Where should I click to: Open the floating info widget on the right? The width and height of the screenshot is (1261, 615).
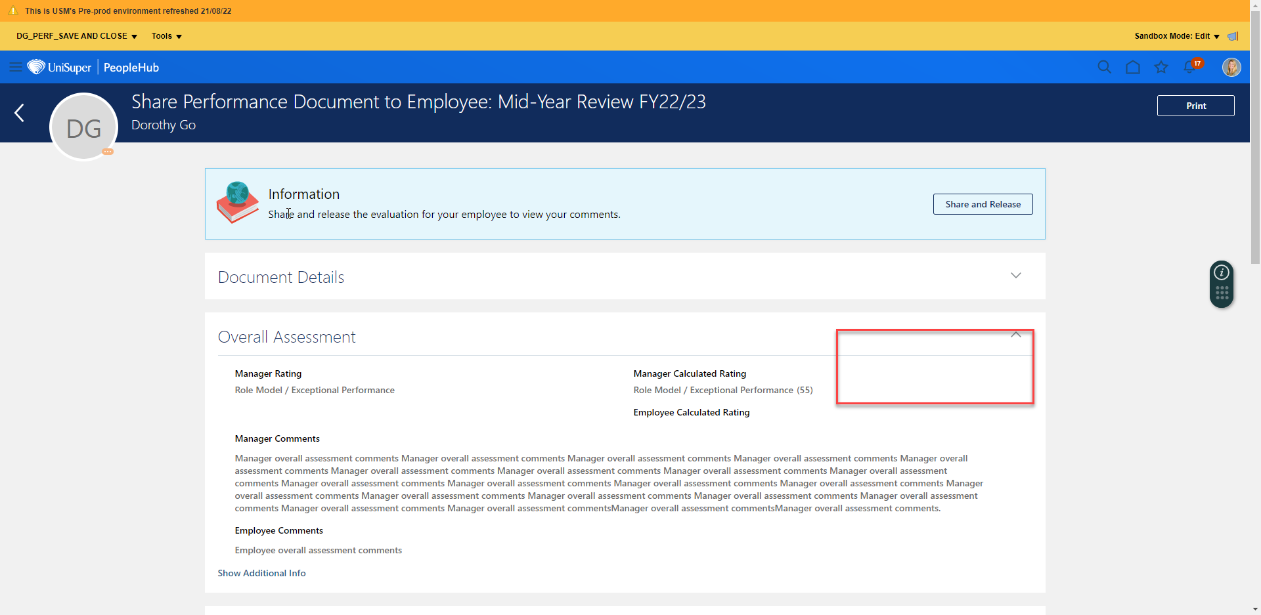[1222, 271]
